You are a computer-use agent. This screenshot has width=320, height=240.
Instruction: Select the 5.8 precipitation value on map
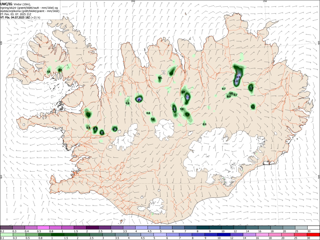tap(236, 81)
